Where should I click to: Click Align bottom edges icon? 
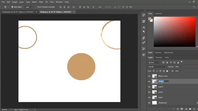pos(88,7)
